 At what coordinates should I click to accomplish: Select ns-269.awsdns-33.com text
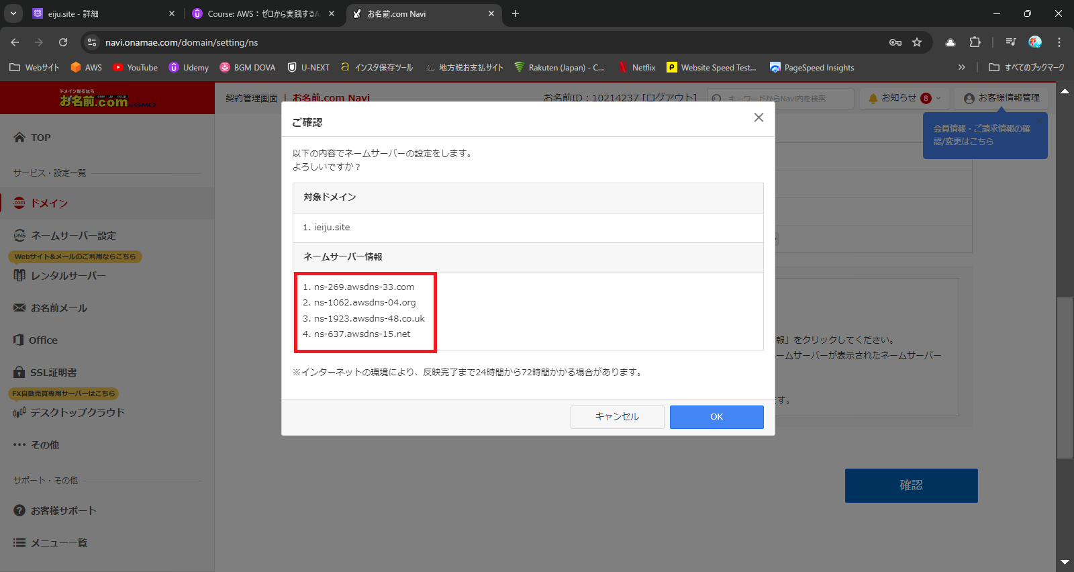click(x=364, y=287)
